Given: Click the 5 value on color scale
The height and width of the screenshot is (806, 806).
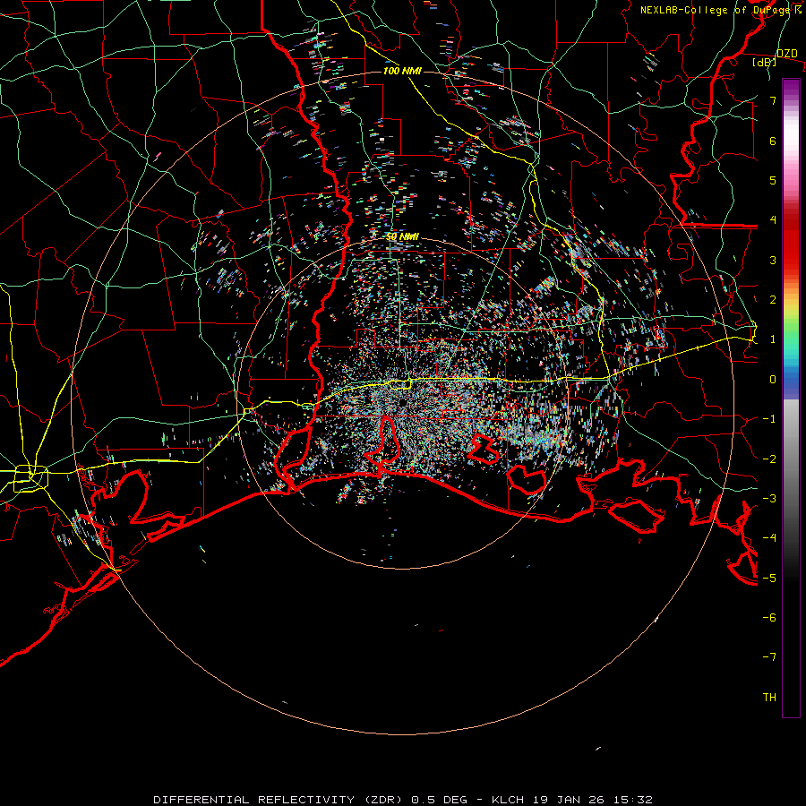Looking at the screenshot, I should (x=773, y=180).
